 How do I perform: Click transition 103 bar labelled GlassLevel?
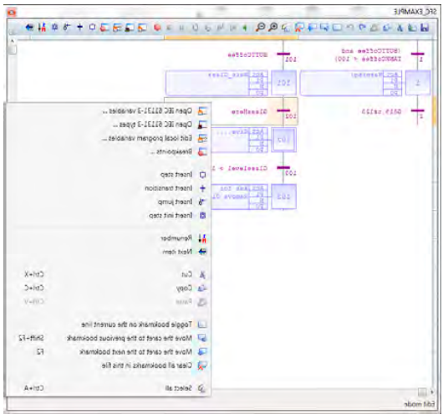(x=283, y=168)
